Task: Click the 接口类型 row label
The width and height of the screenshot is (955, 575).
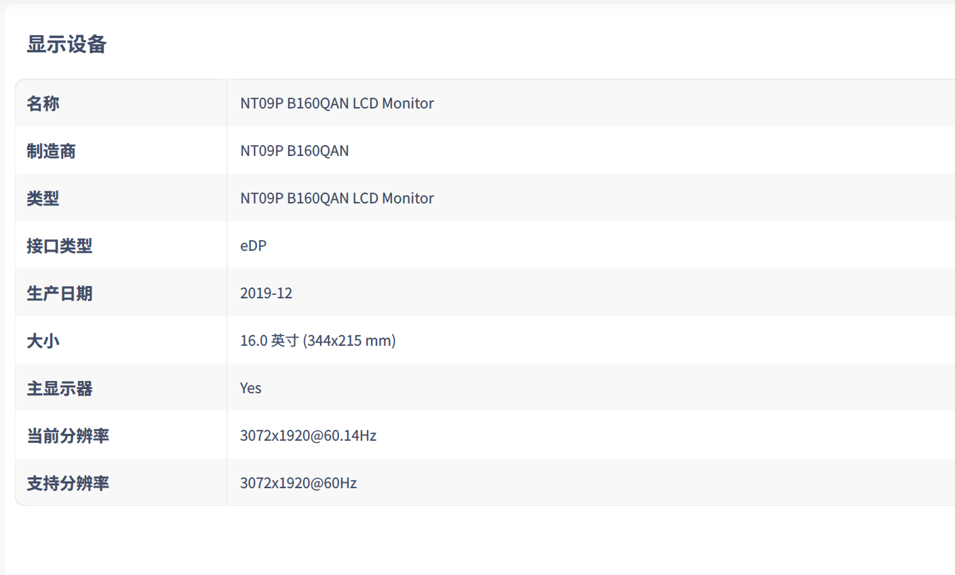Action: point(59,246)
